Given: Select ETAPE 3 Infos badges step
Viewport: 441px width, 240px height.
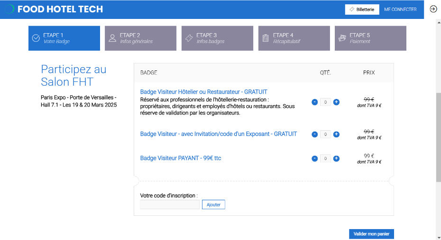Looking at the screenshot, I should (217, 38).
